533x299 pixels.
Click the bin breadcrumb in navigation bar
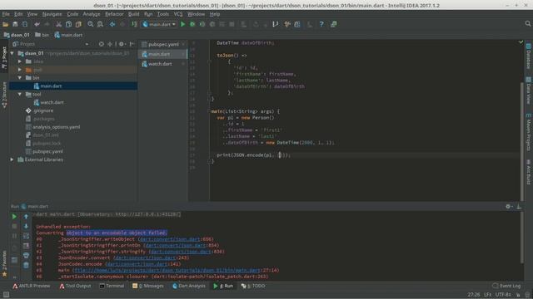[42, 35]
